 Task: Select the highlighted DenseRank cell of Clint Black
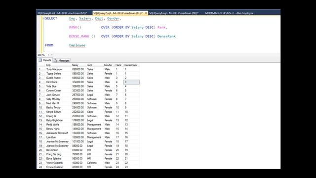(131, 82)
